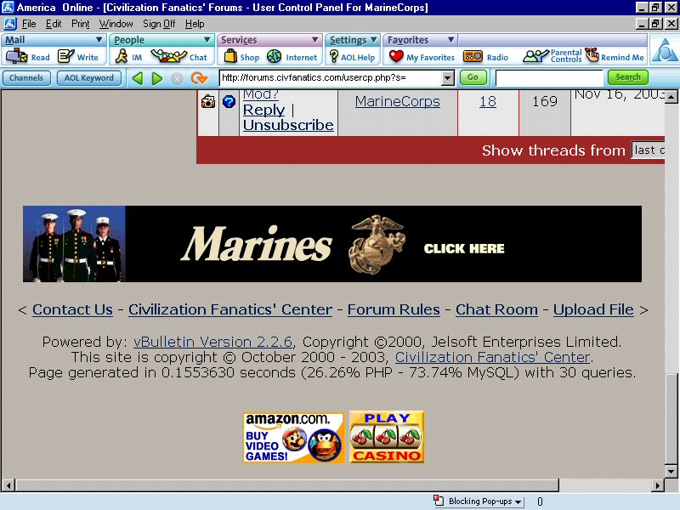Click the blue question mark thread icon
The height and width of the screenshot is (510, 680).
[x=229, y=101]
